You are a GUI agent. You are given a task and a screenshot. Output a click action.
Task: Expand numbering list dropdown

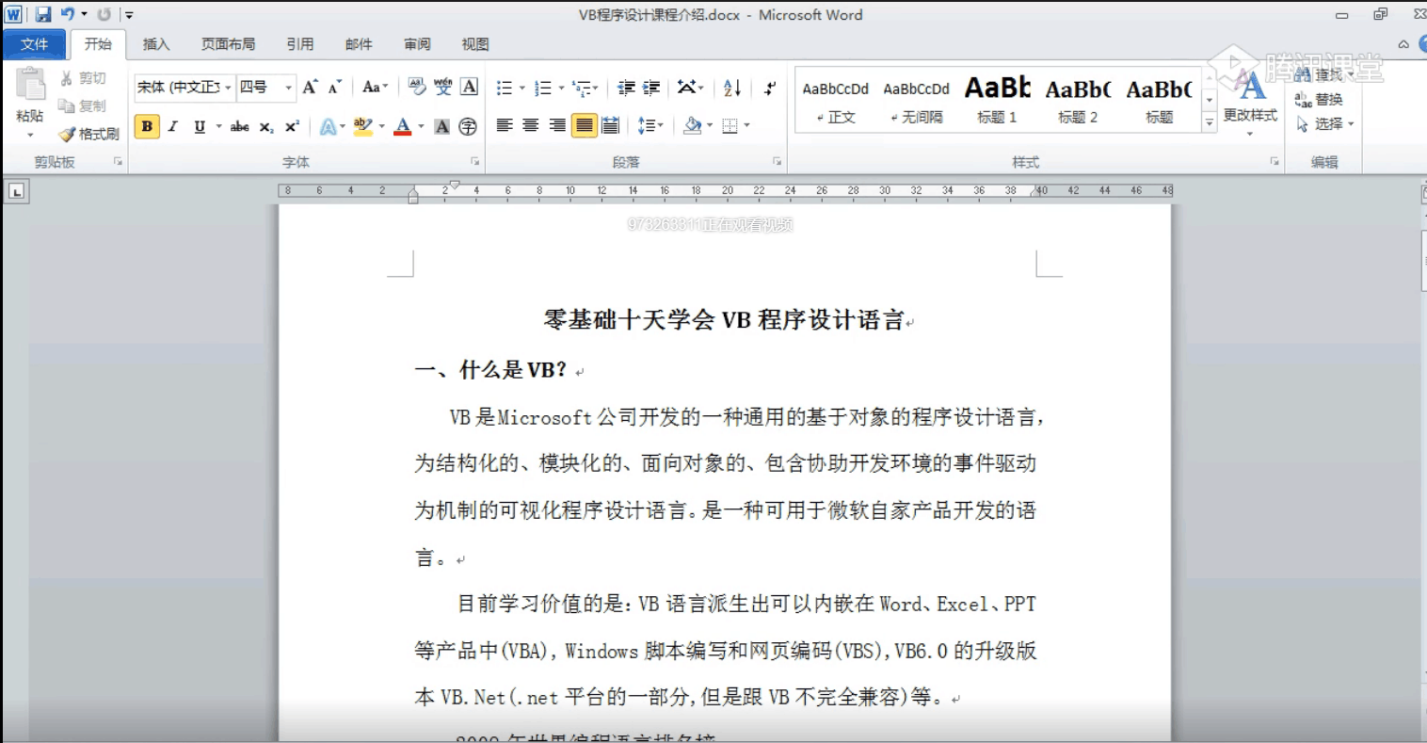pos(562,89)
